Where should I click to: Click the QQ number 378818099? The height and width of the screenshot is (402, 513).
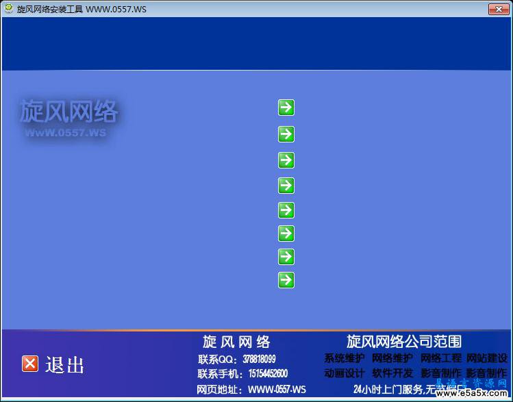point(259,359)
